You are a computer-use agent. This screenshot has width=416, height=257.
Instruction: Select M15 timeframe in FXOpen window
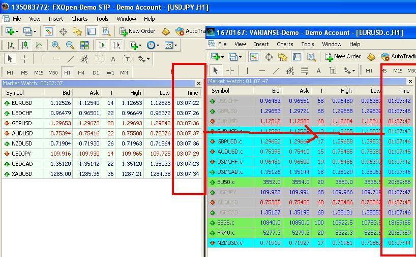[x=39, y=72]
